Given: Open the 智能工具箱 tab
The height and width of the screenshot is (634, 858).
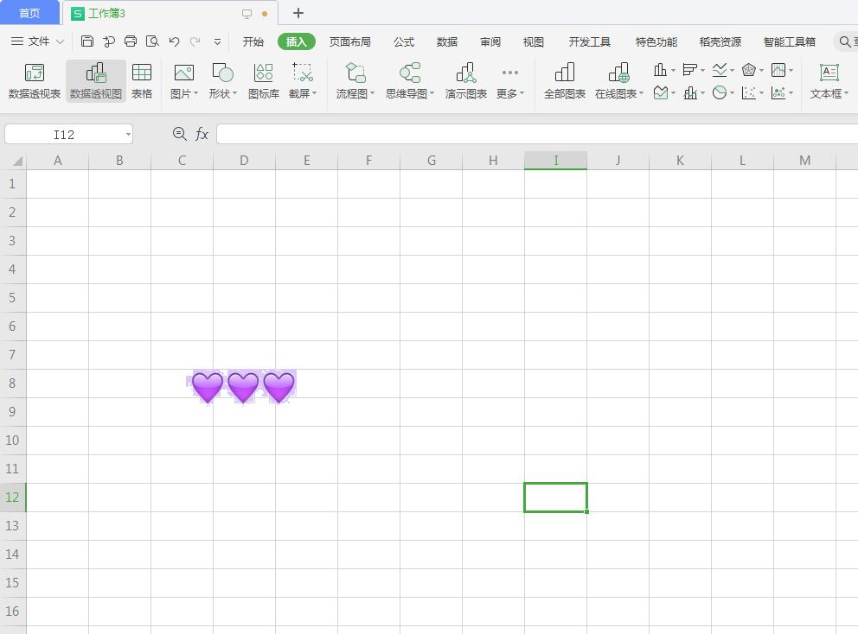Looking at the screenshot, I should click(x=789, y=41).
